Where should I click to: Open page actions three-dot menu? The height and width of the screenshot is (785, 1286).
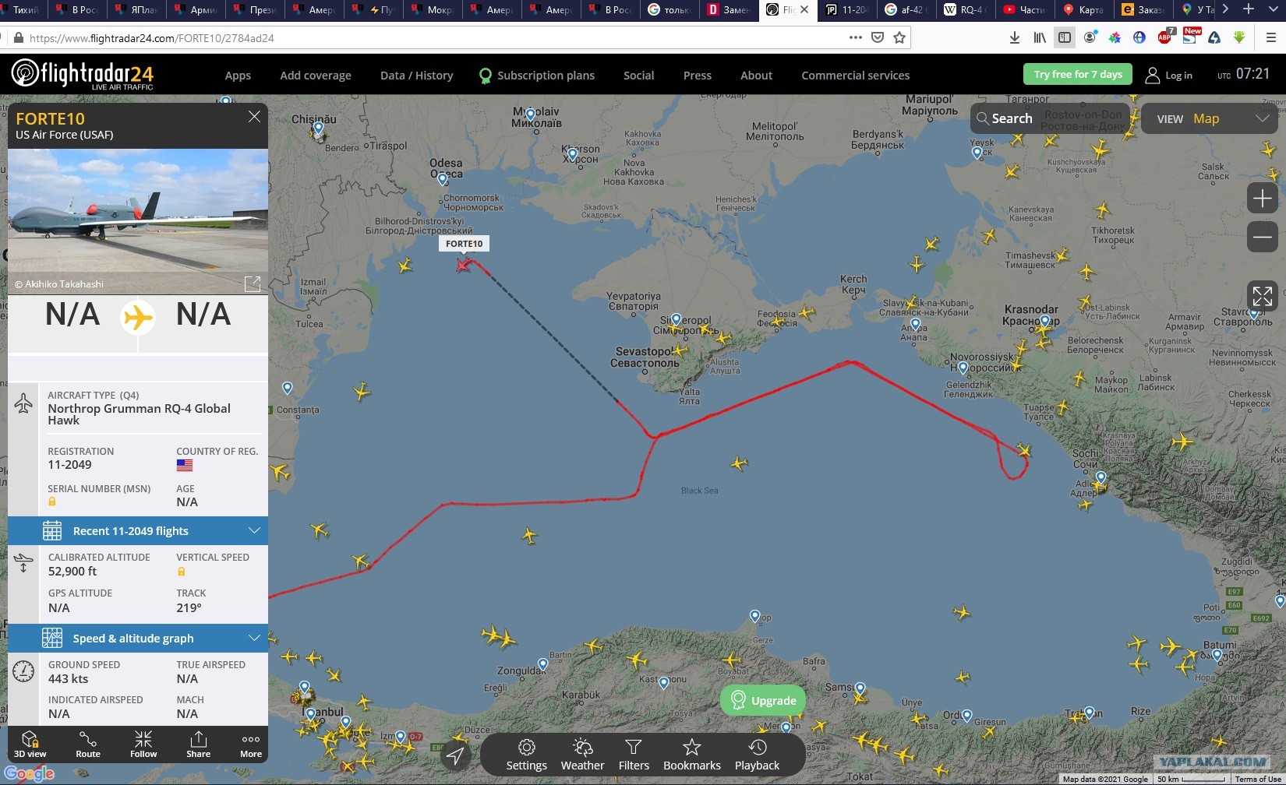coord(856,37)
